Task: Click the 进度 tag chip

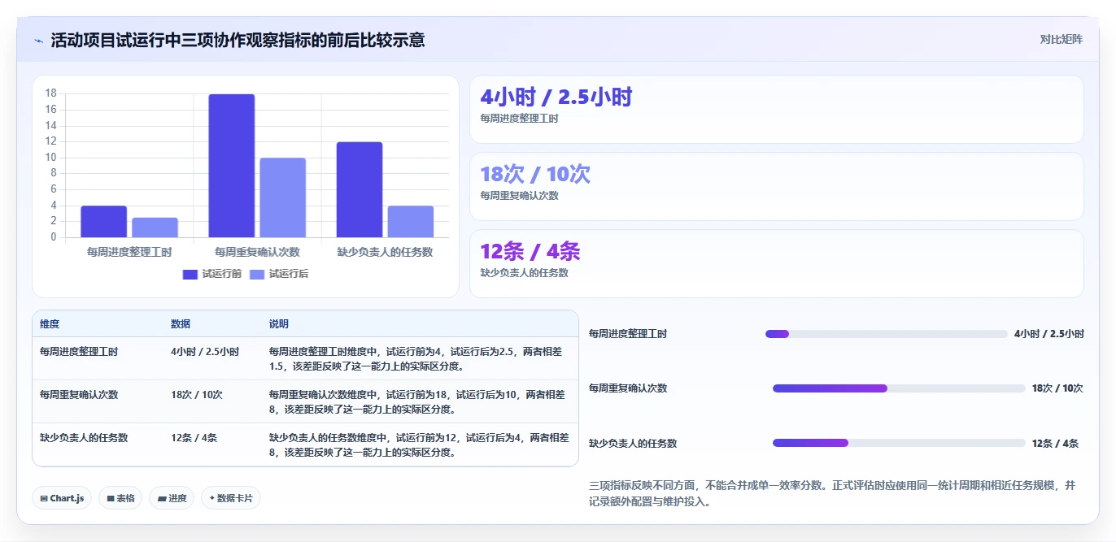Action: click(x=172, y=498)
